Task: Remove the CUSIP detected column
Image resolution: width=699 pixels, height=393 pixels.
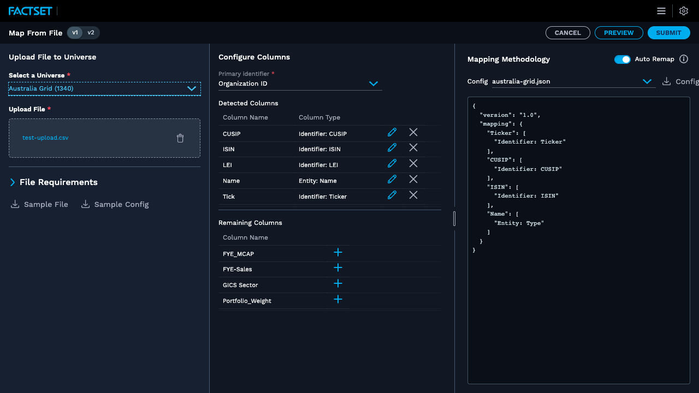Action: [413, 132]
